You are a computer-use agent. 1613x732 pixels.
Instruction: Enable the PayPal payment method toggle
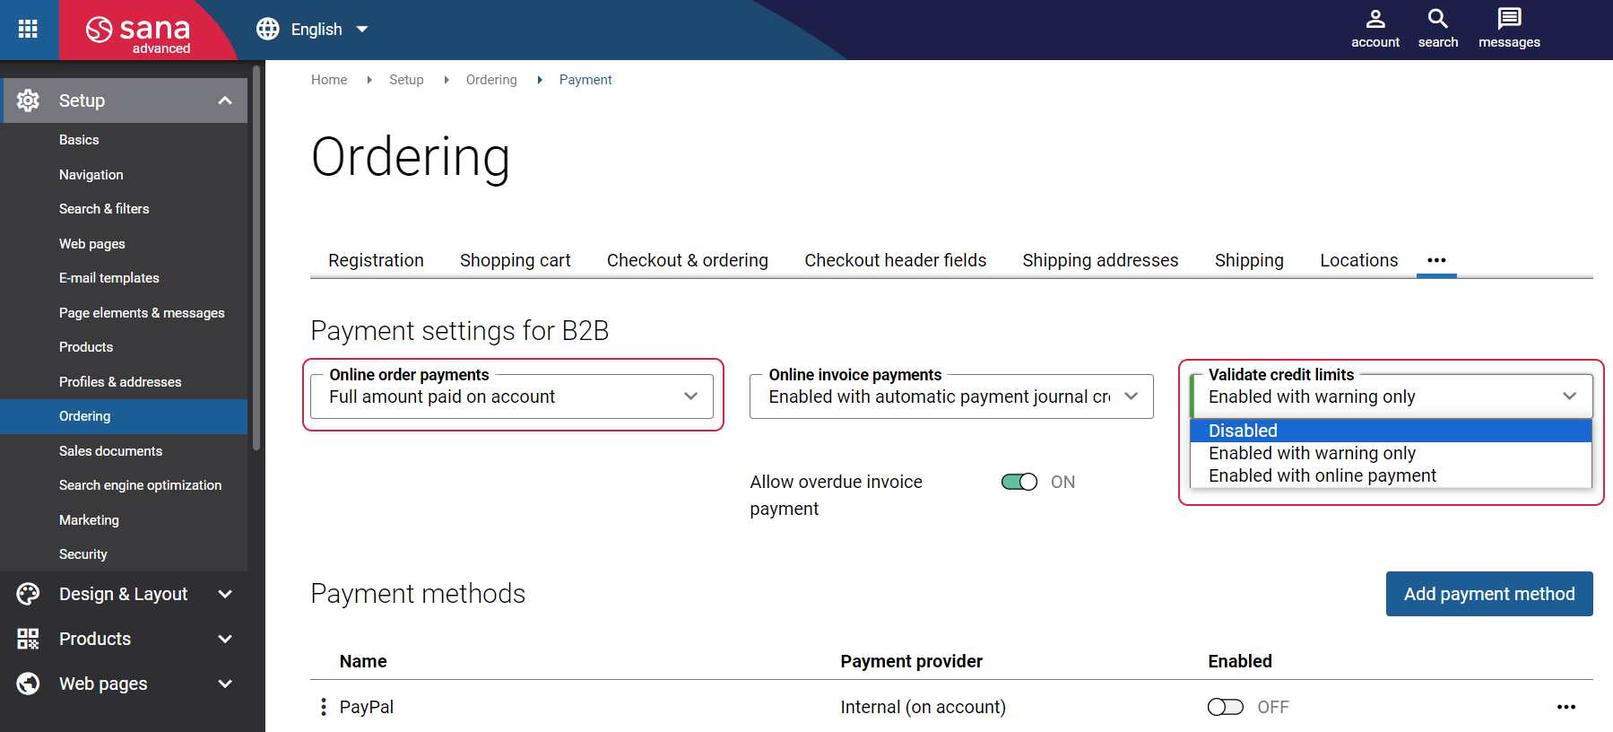pyautogui.click(x=1226, y=707)
